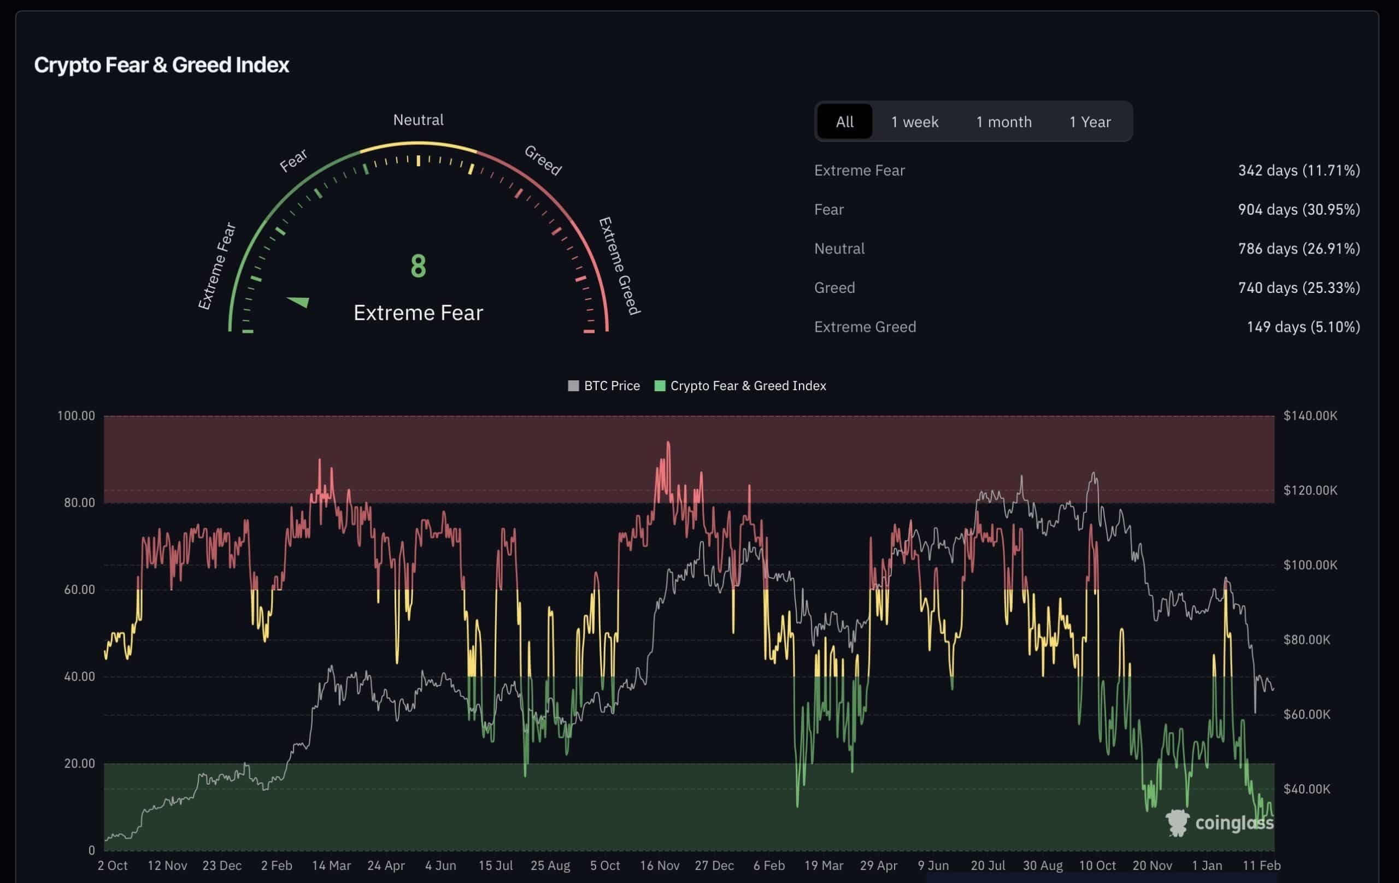This screenshot has width=1399, height=883.
Task: Click the Extreme Greed 149 days statistic
Action: click(x=1303, y=326)
